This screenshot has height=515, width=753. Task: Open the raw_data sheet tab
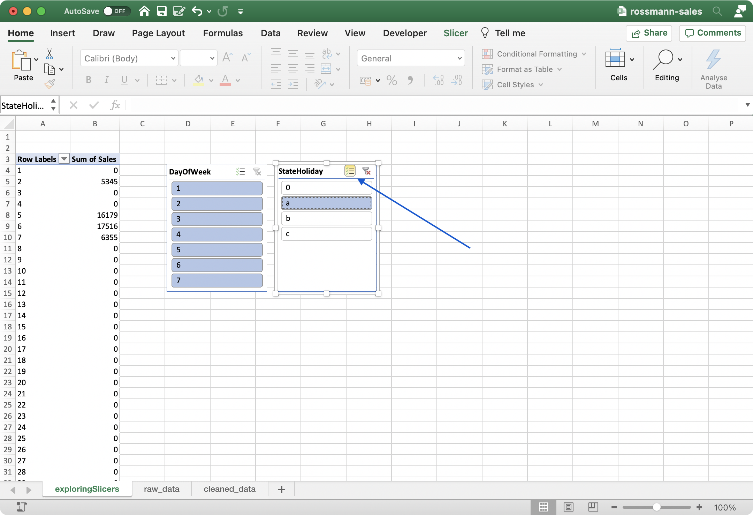tap(161, 489)
